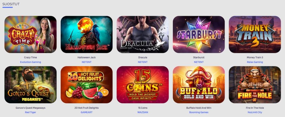
Task: Select the 15 Coins game thumbnail
Action: [x=143, y=85]
